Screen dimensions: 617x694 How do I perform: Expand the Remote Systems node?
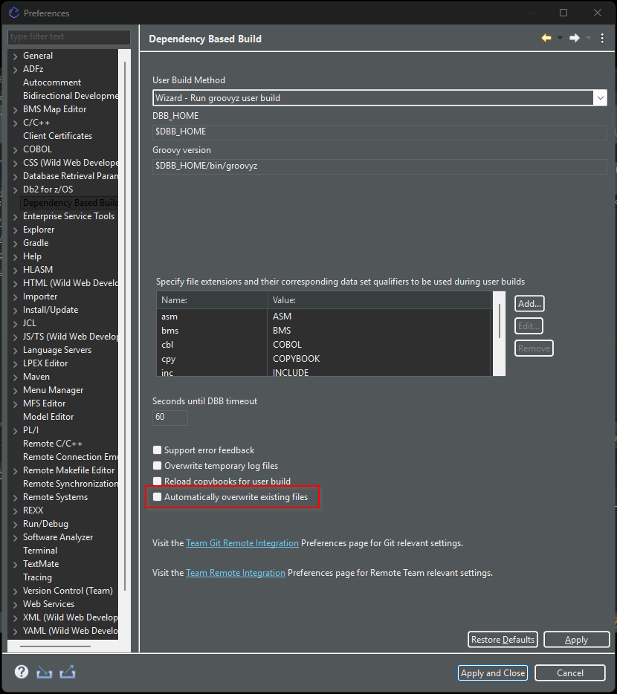(x=16, y=498)
